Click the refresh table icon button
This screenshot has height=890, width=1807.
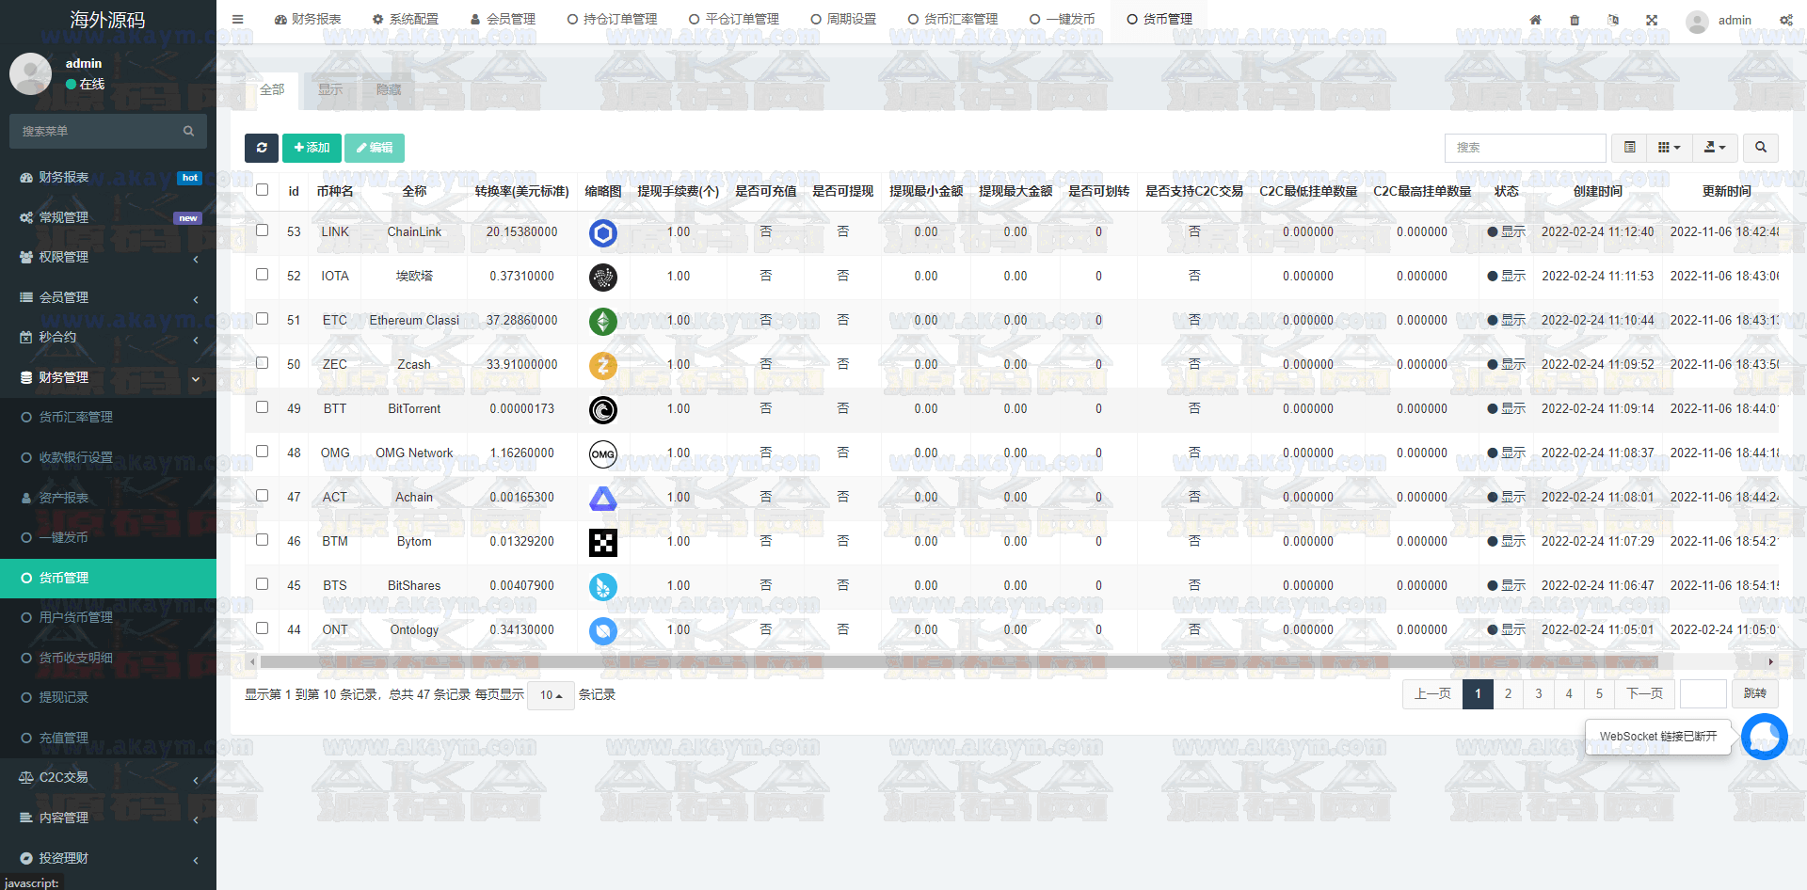coord(262,148)
